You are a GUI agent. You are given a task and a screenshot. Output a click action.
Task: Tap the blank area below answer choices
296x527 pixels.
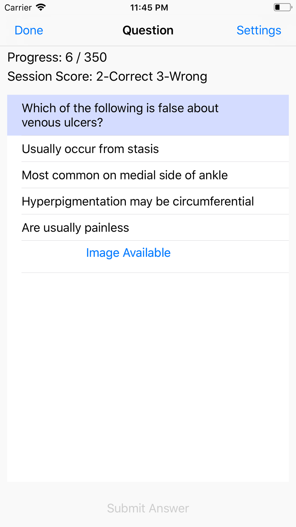point(148,377)
